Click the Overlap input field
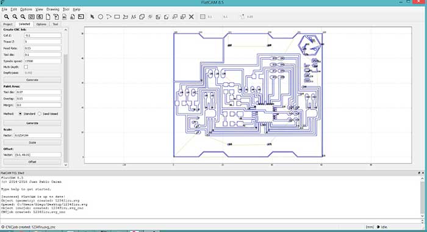The image size is (427, 232). pyautogui.click(x=38, y=98)
